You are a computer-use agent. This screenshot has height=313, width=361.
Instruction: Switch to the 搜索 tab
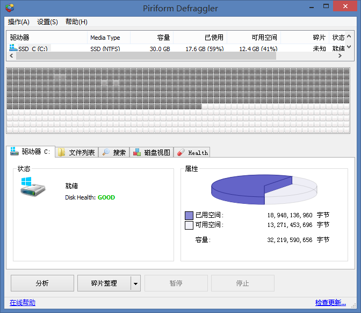pyautogui.click(x=114, y=152)
